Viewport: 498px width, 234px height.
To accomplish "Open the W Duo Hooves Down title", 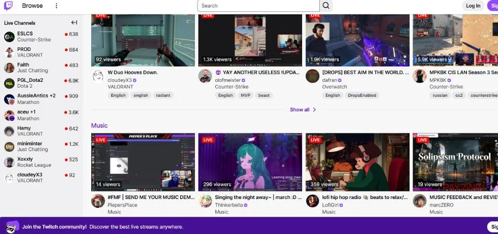I will pos(133,73).
